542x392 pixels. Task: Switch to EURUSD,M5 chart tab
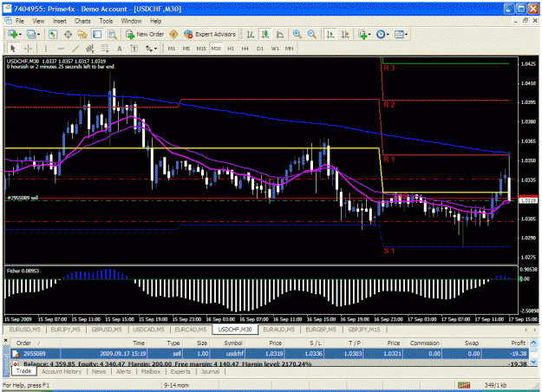(x=24, y=330)
